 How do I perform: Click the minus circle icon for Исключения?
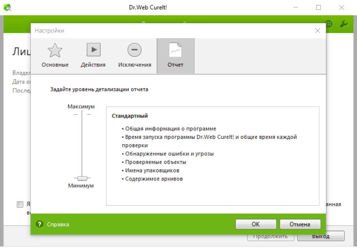134,50
